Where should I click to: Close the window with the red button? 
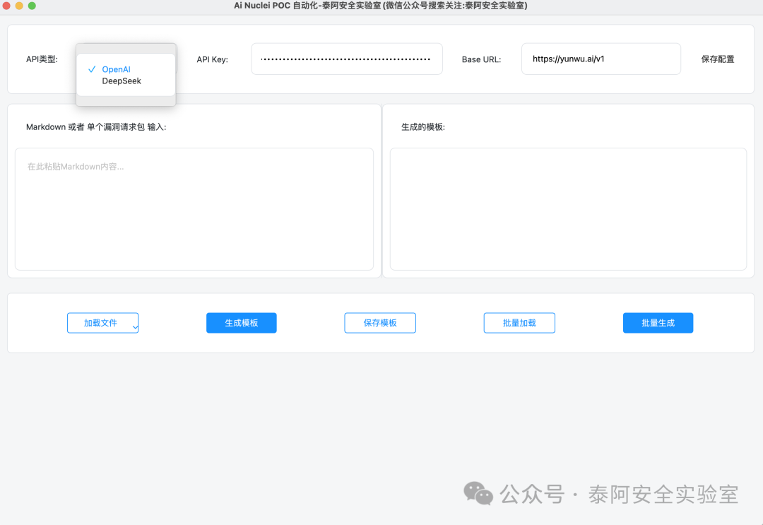click(x=6, y=6)
